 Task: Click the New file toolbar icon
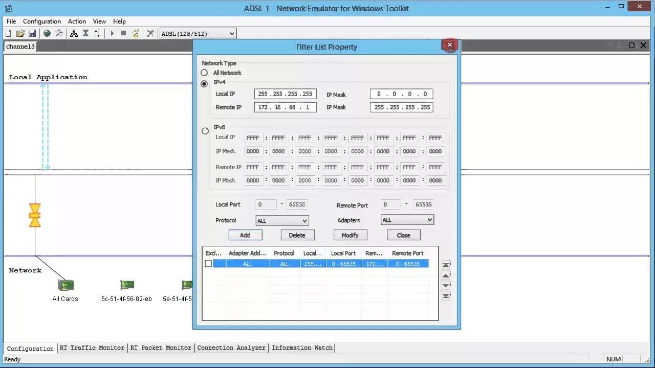pos(9,33)
